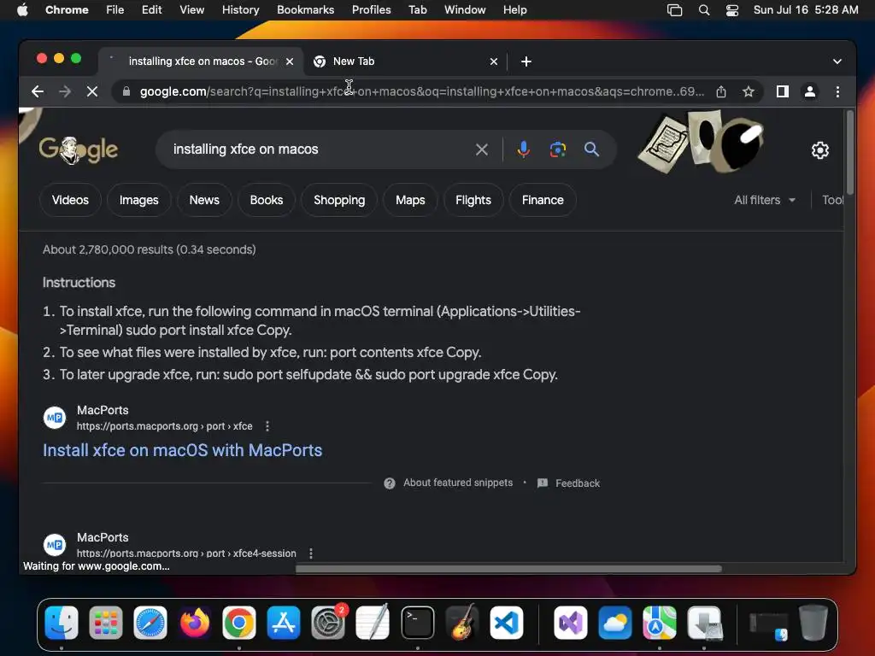This screenshot has width=875, height=656.
Task: Open options for xfce4-session result
Action: 311,553
